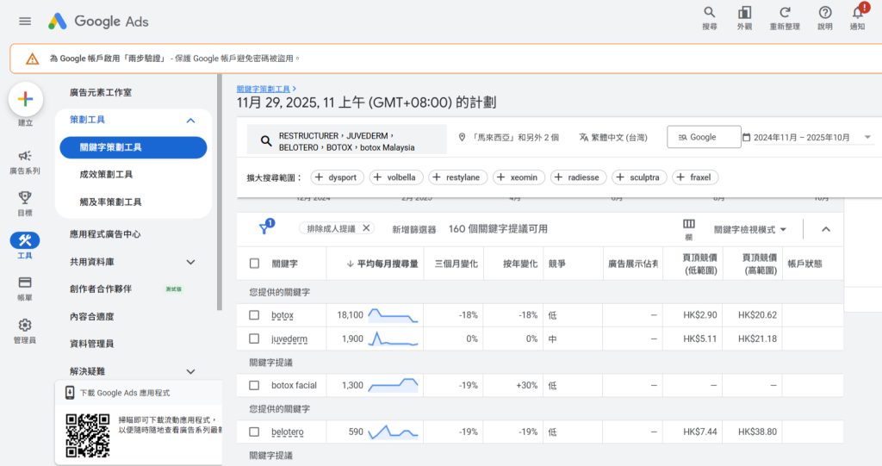Viewport: 882px width, 466px height.
Task: Open the 通知 notifications bell
Action: (x=857, y=12)
